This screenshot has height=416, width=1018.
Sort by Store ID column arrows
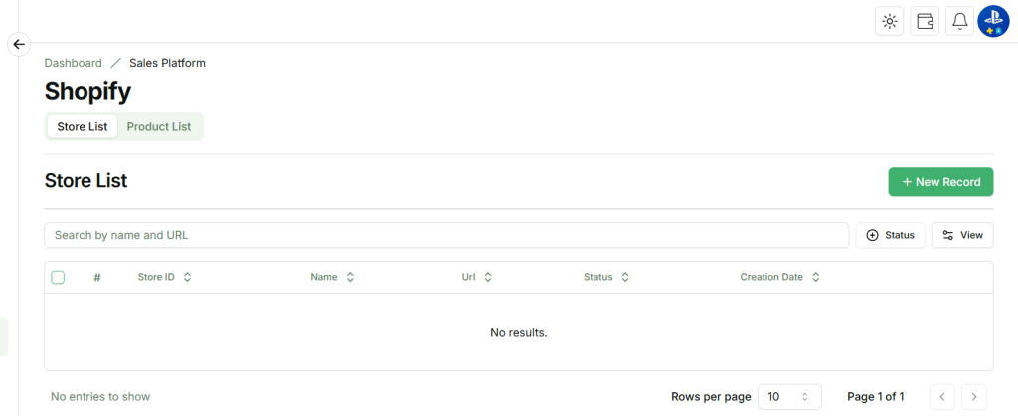187,278
